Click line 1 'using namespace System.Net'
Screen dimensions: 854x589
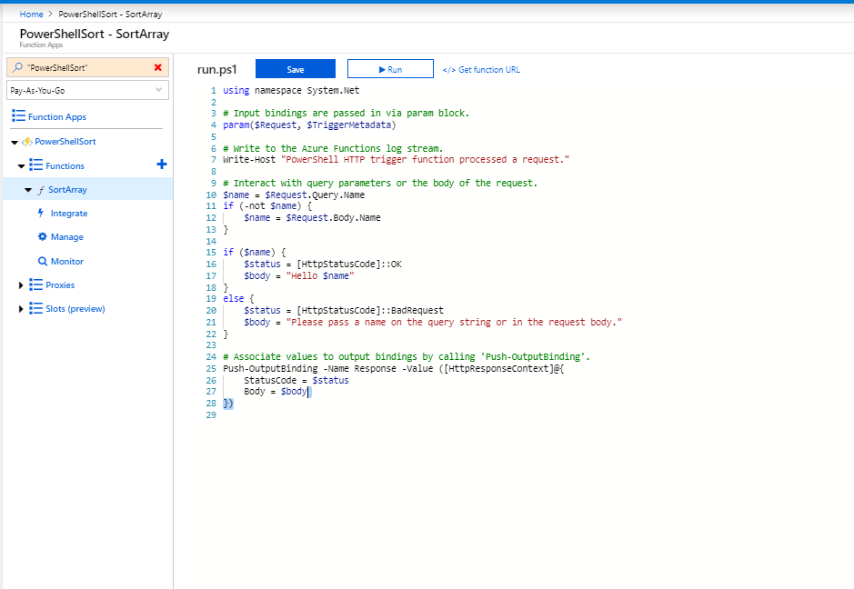click(291, 90)
